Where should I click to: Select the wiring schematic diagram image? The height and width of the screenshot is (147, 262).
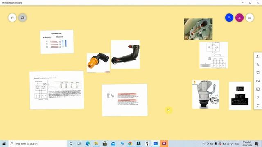(x=214, y=55)
